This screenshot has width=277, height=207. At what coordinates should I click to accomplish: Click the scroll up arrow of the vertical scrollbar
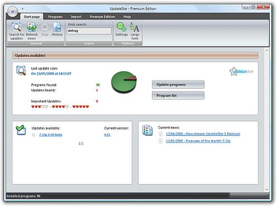[267, 50]
